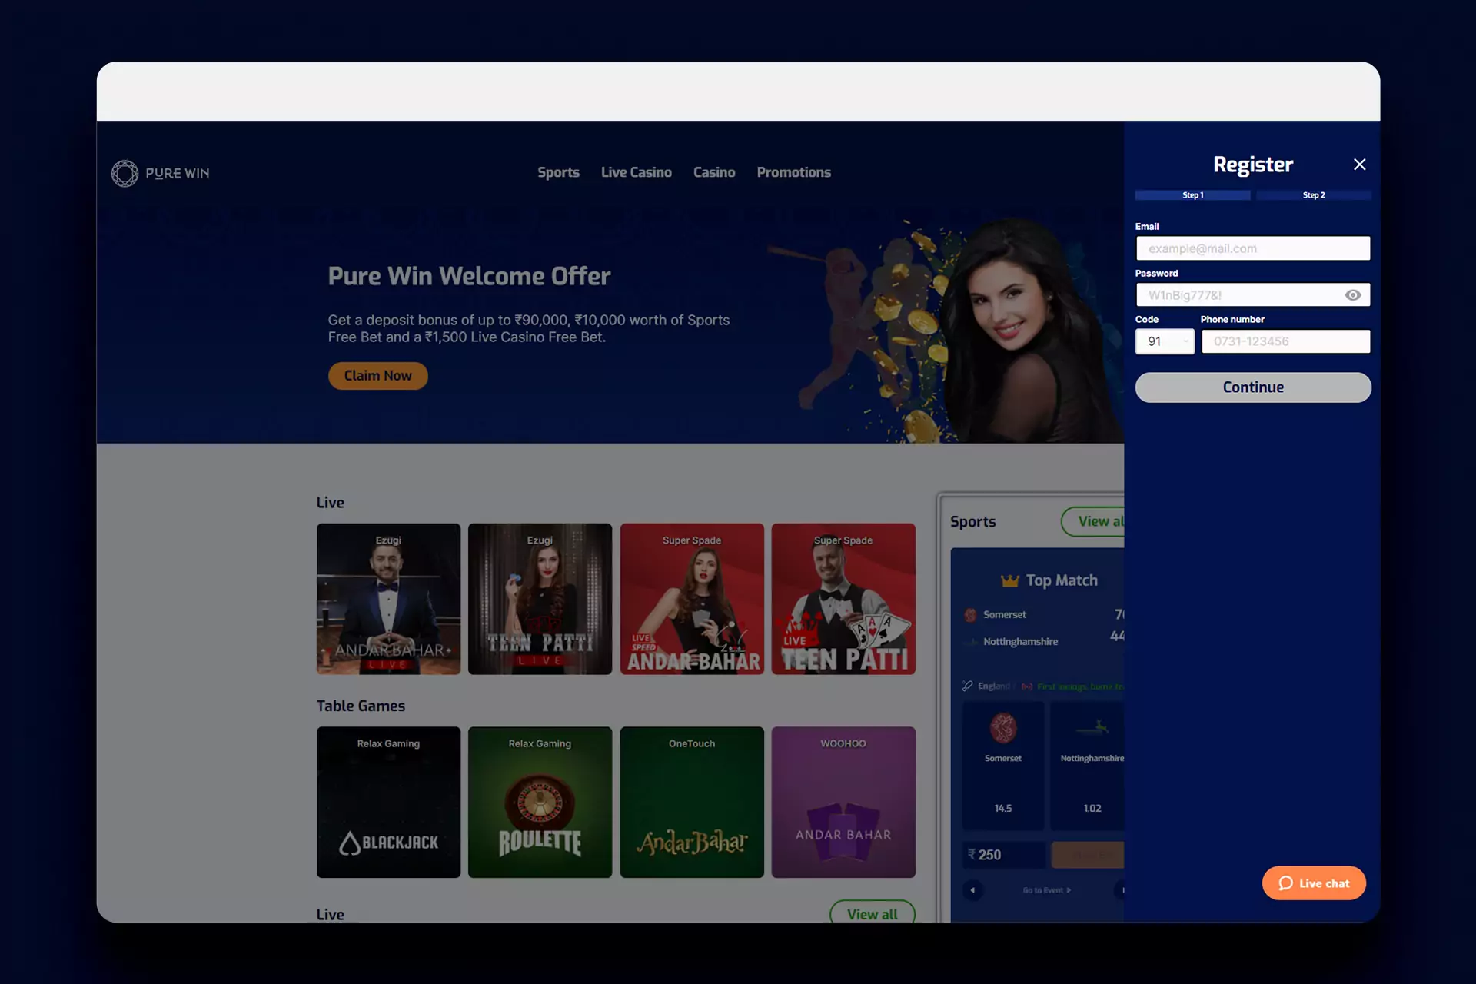The image size is (1476, 984).
Task: Click the password visibility toggle eye icon
Action: click(1353, 294)
